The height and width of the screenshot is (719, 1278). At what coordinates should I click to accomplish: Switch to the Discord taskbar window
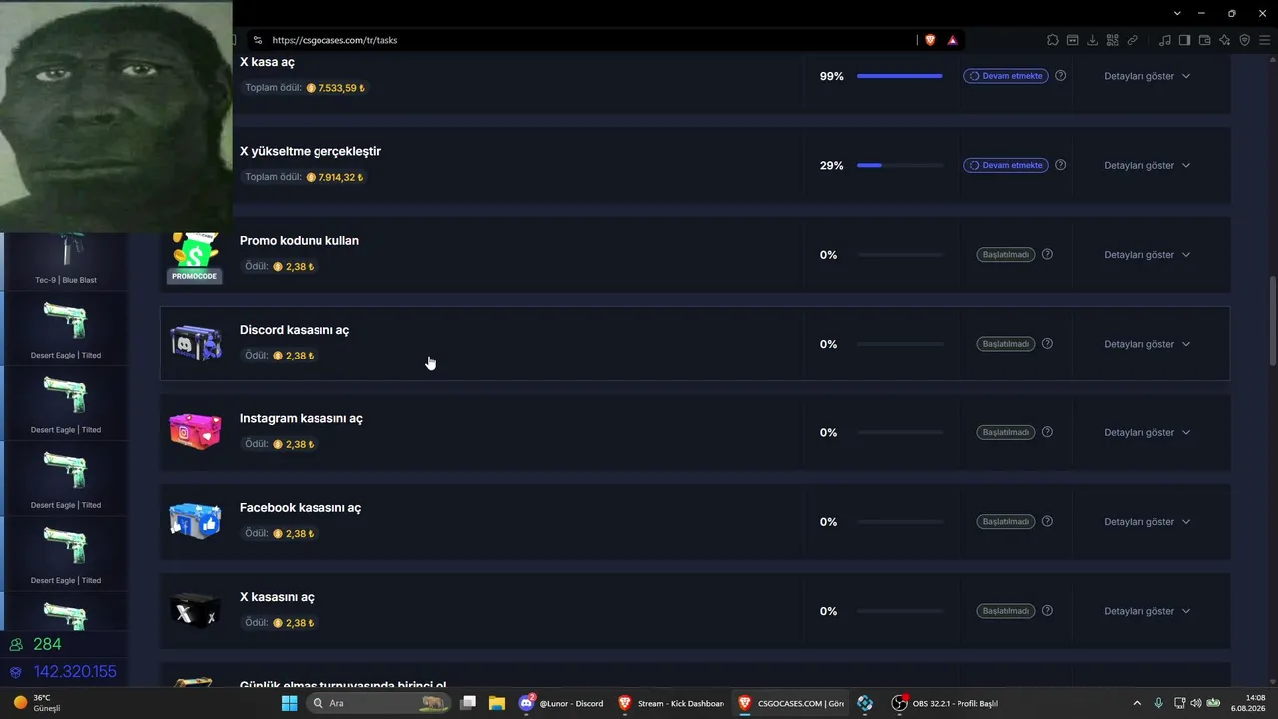(562, 703)
